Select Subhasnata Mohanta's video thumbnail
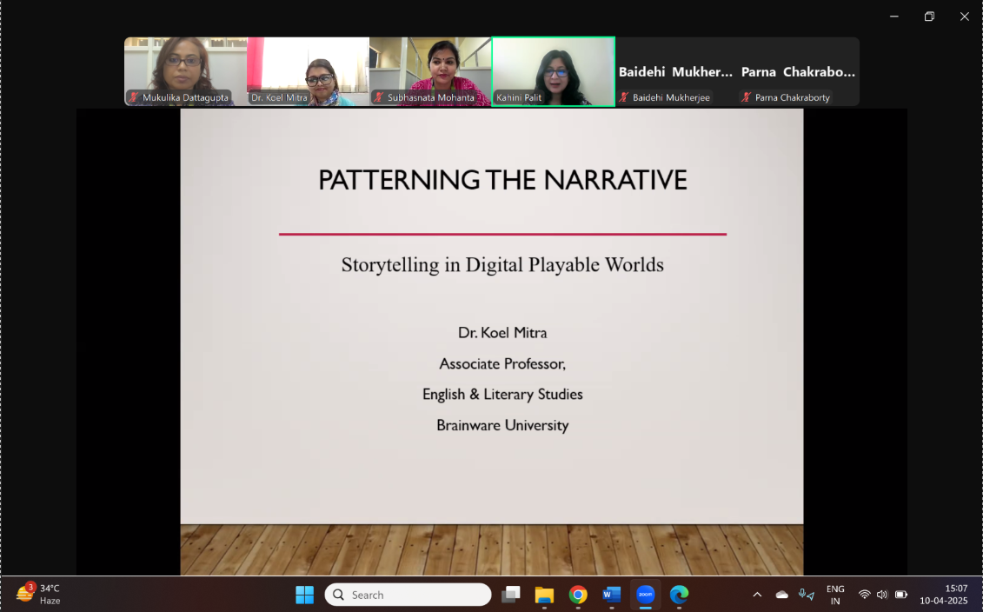The height and width of the screenshot is (612, 983). pyautogui.click(x=430, y=71)
